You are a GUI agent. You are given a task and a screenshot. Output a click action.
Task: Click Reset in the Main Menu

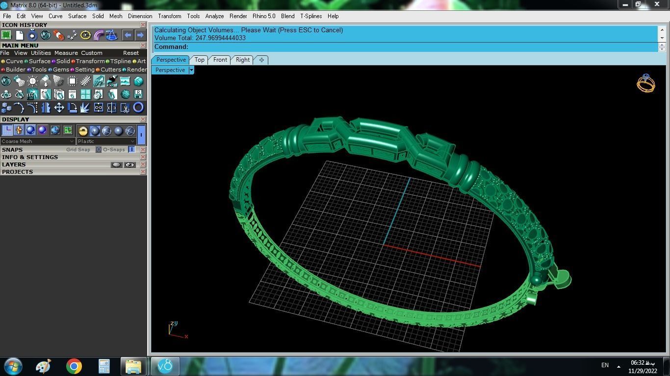point(131,53)
